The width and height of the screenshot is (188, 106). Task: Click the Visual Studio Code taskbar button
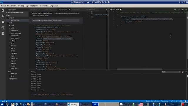(73, 104)
